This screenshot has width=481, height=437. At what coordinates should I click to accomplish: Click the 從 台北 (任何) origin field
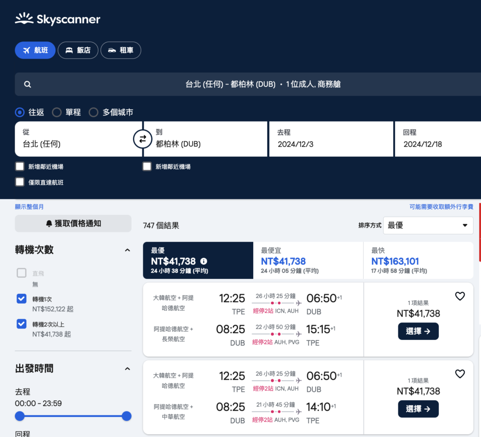tap(78, 139)
